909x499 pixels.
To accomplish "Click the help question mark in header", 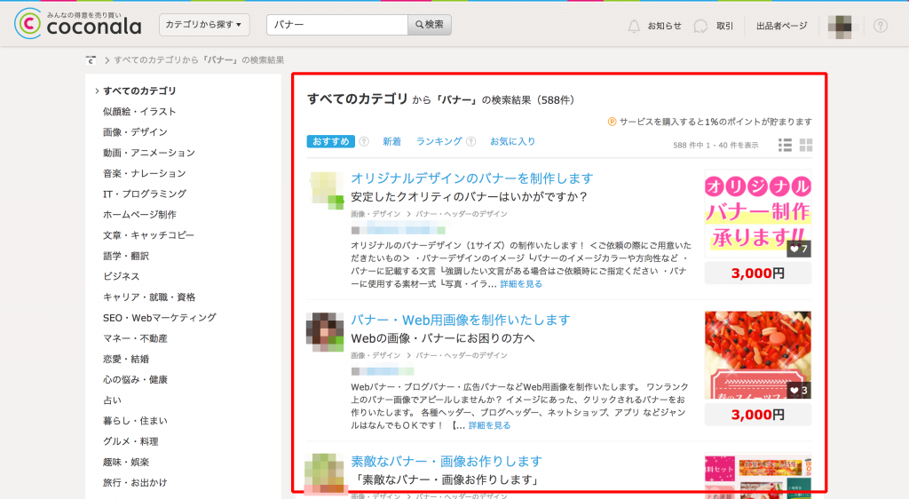I will pyautogui.click(x=881, y=26).
